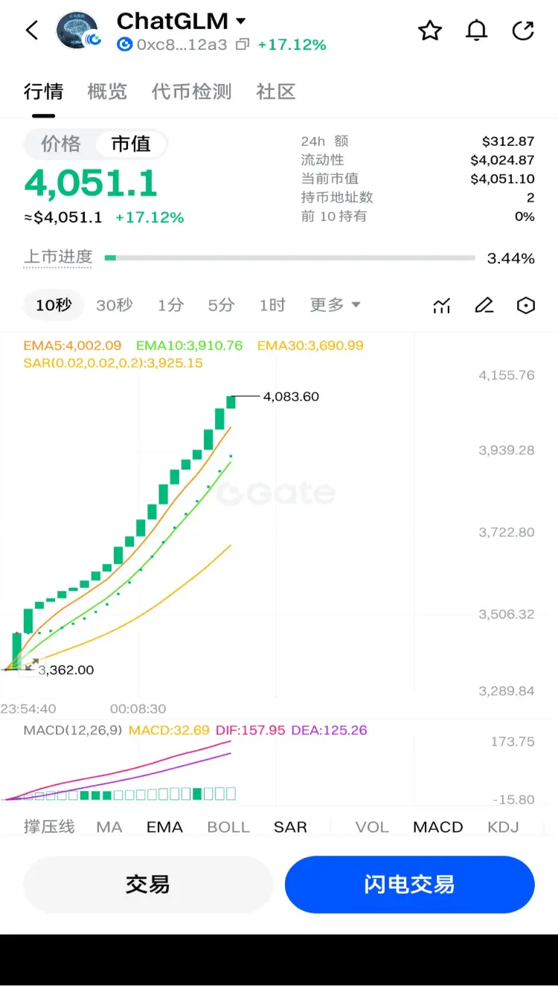Image resolution: width=558 pixels, height=986 pixels.
Task: Tap the 4,083.60 high price label
Action: [x=291, y=397]
